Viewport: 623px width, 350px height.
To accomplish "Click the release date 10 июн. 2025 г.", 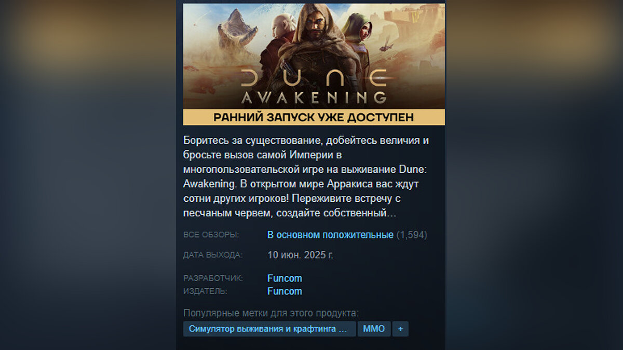I will click(x=301, y=255).
